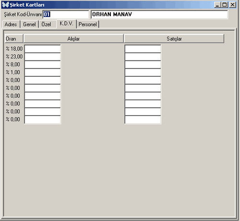Minimize the Şirket Kartları window
The height and width of the screenshot is (221, 240).
pos(217,5)
